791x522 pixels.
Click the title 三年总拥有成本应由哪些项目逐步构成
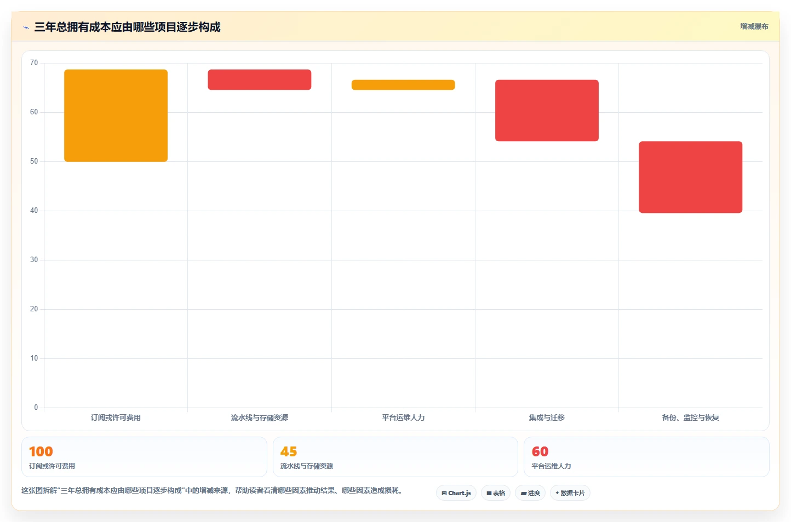point(127,27)
